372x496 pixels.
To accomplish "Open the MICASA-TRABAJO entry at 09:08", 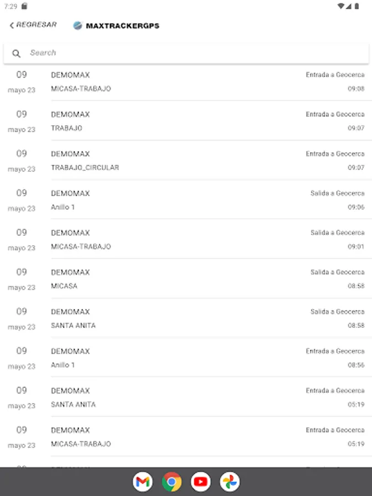I will [207, 82].
